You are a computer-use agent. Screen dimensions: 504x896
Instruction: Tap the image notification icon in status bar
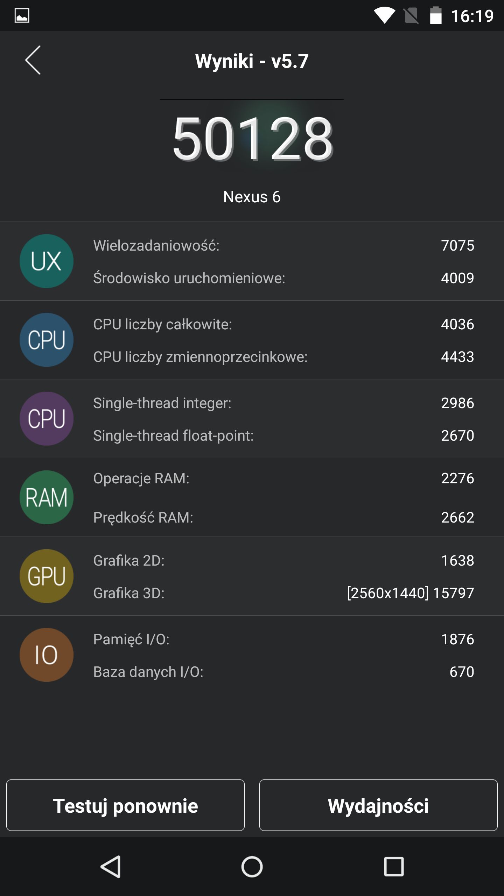(x=22, y=16)
